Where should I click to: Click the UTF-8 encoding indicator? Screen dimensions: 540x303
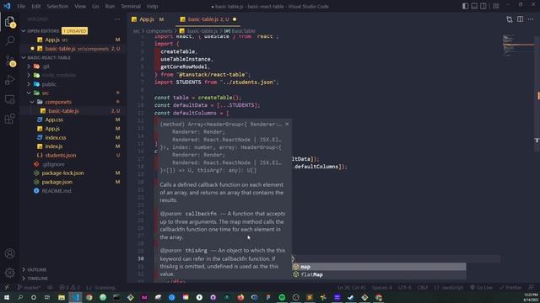404,287
